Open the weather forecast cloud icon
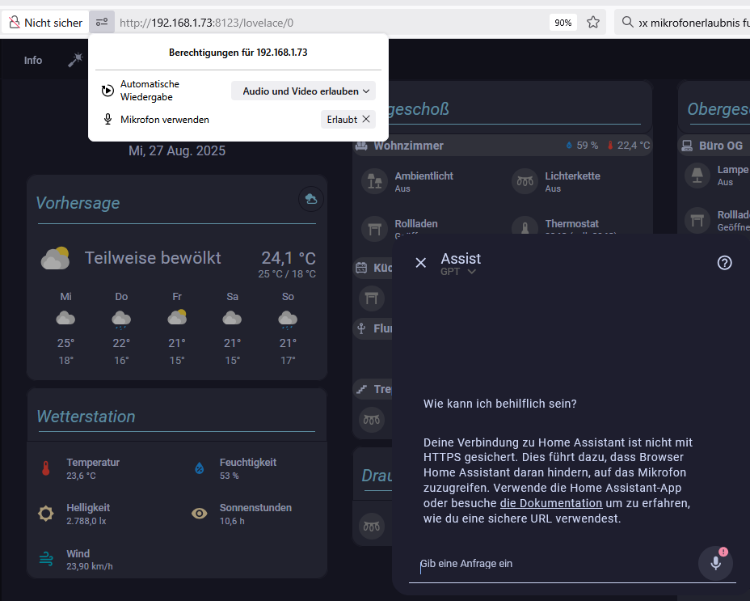750x601 pixels. coord(311,199)
